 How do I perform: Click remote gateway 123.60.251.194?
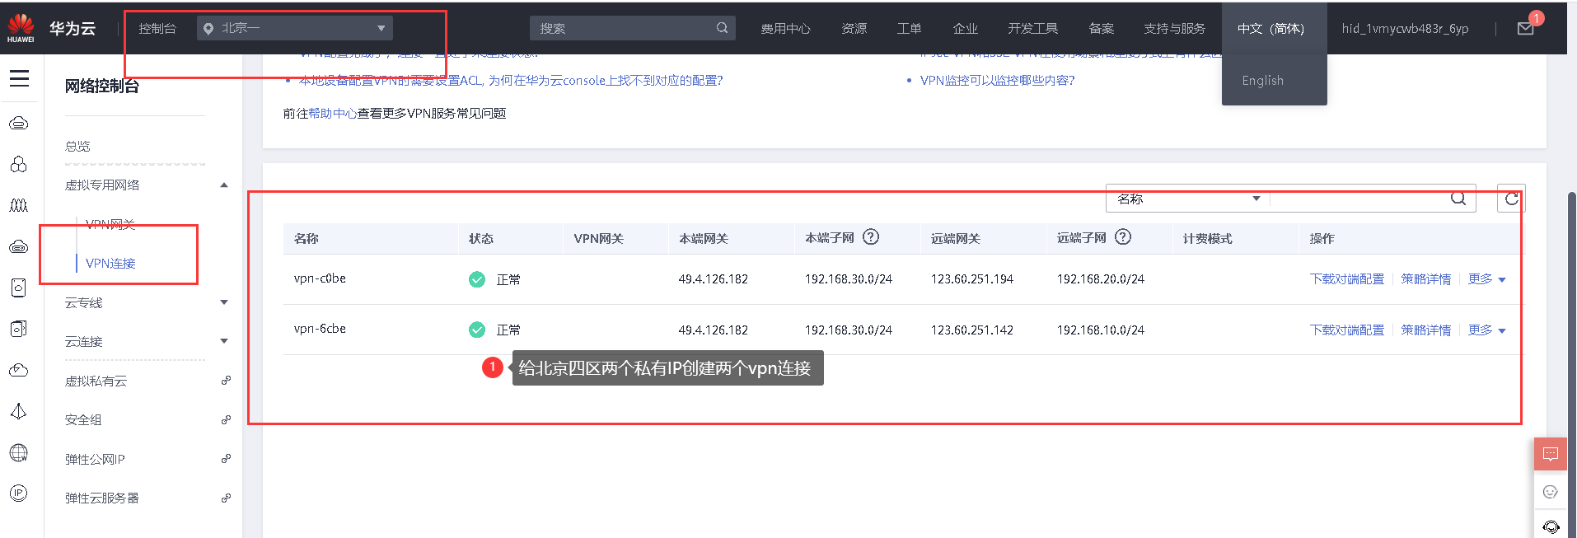(972, 279)
